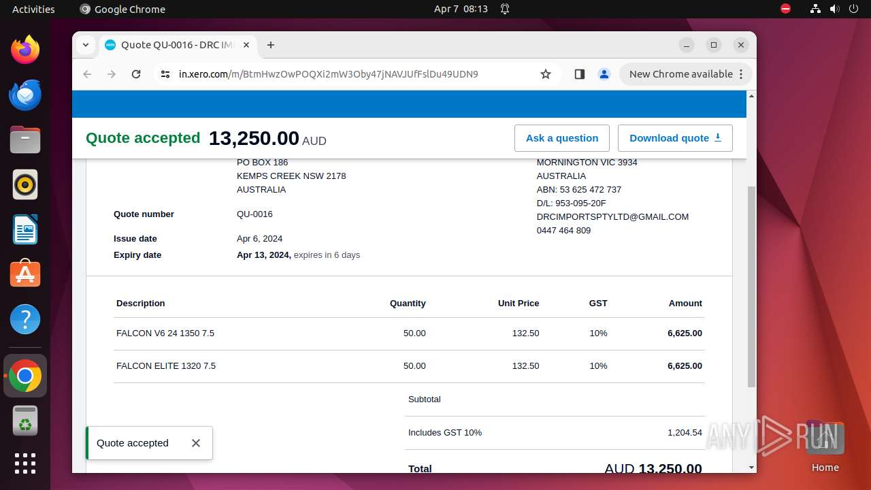The width and height of the screenshot is (871, 490).
Task: Click the notification bell in top bar
Action: (x=505, y=9)
